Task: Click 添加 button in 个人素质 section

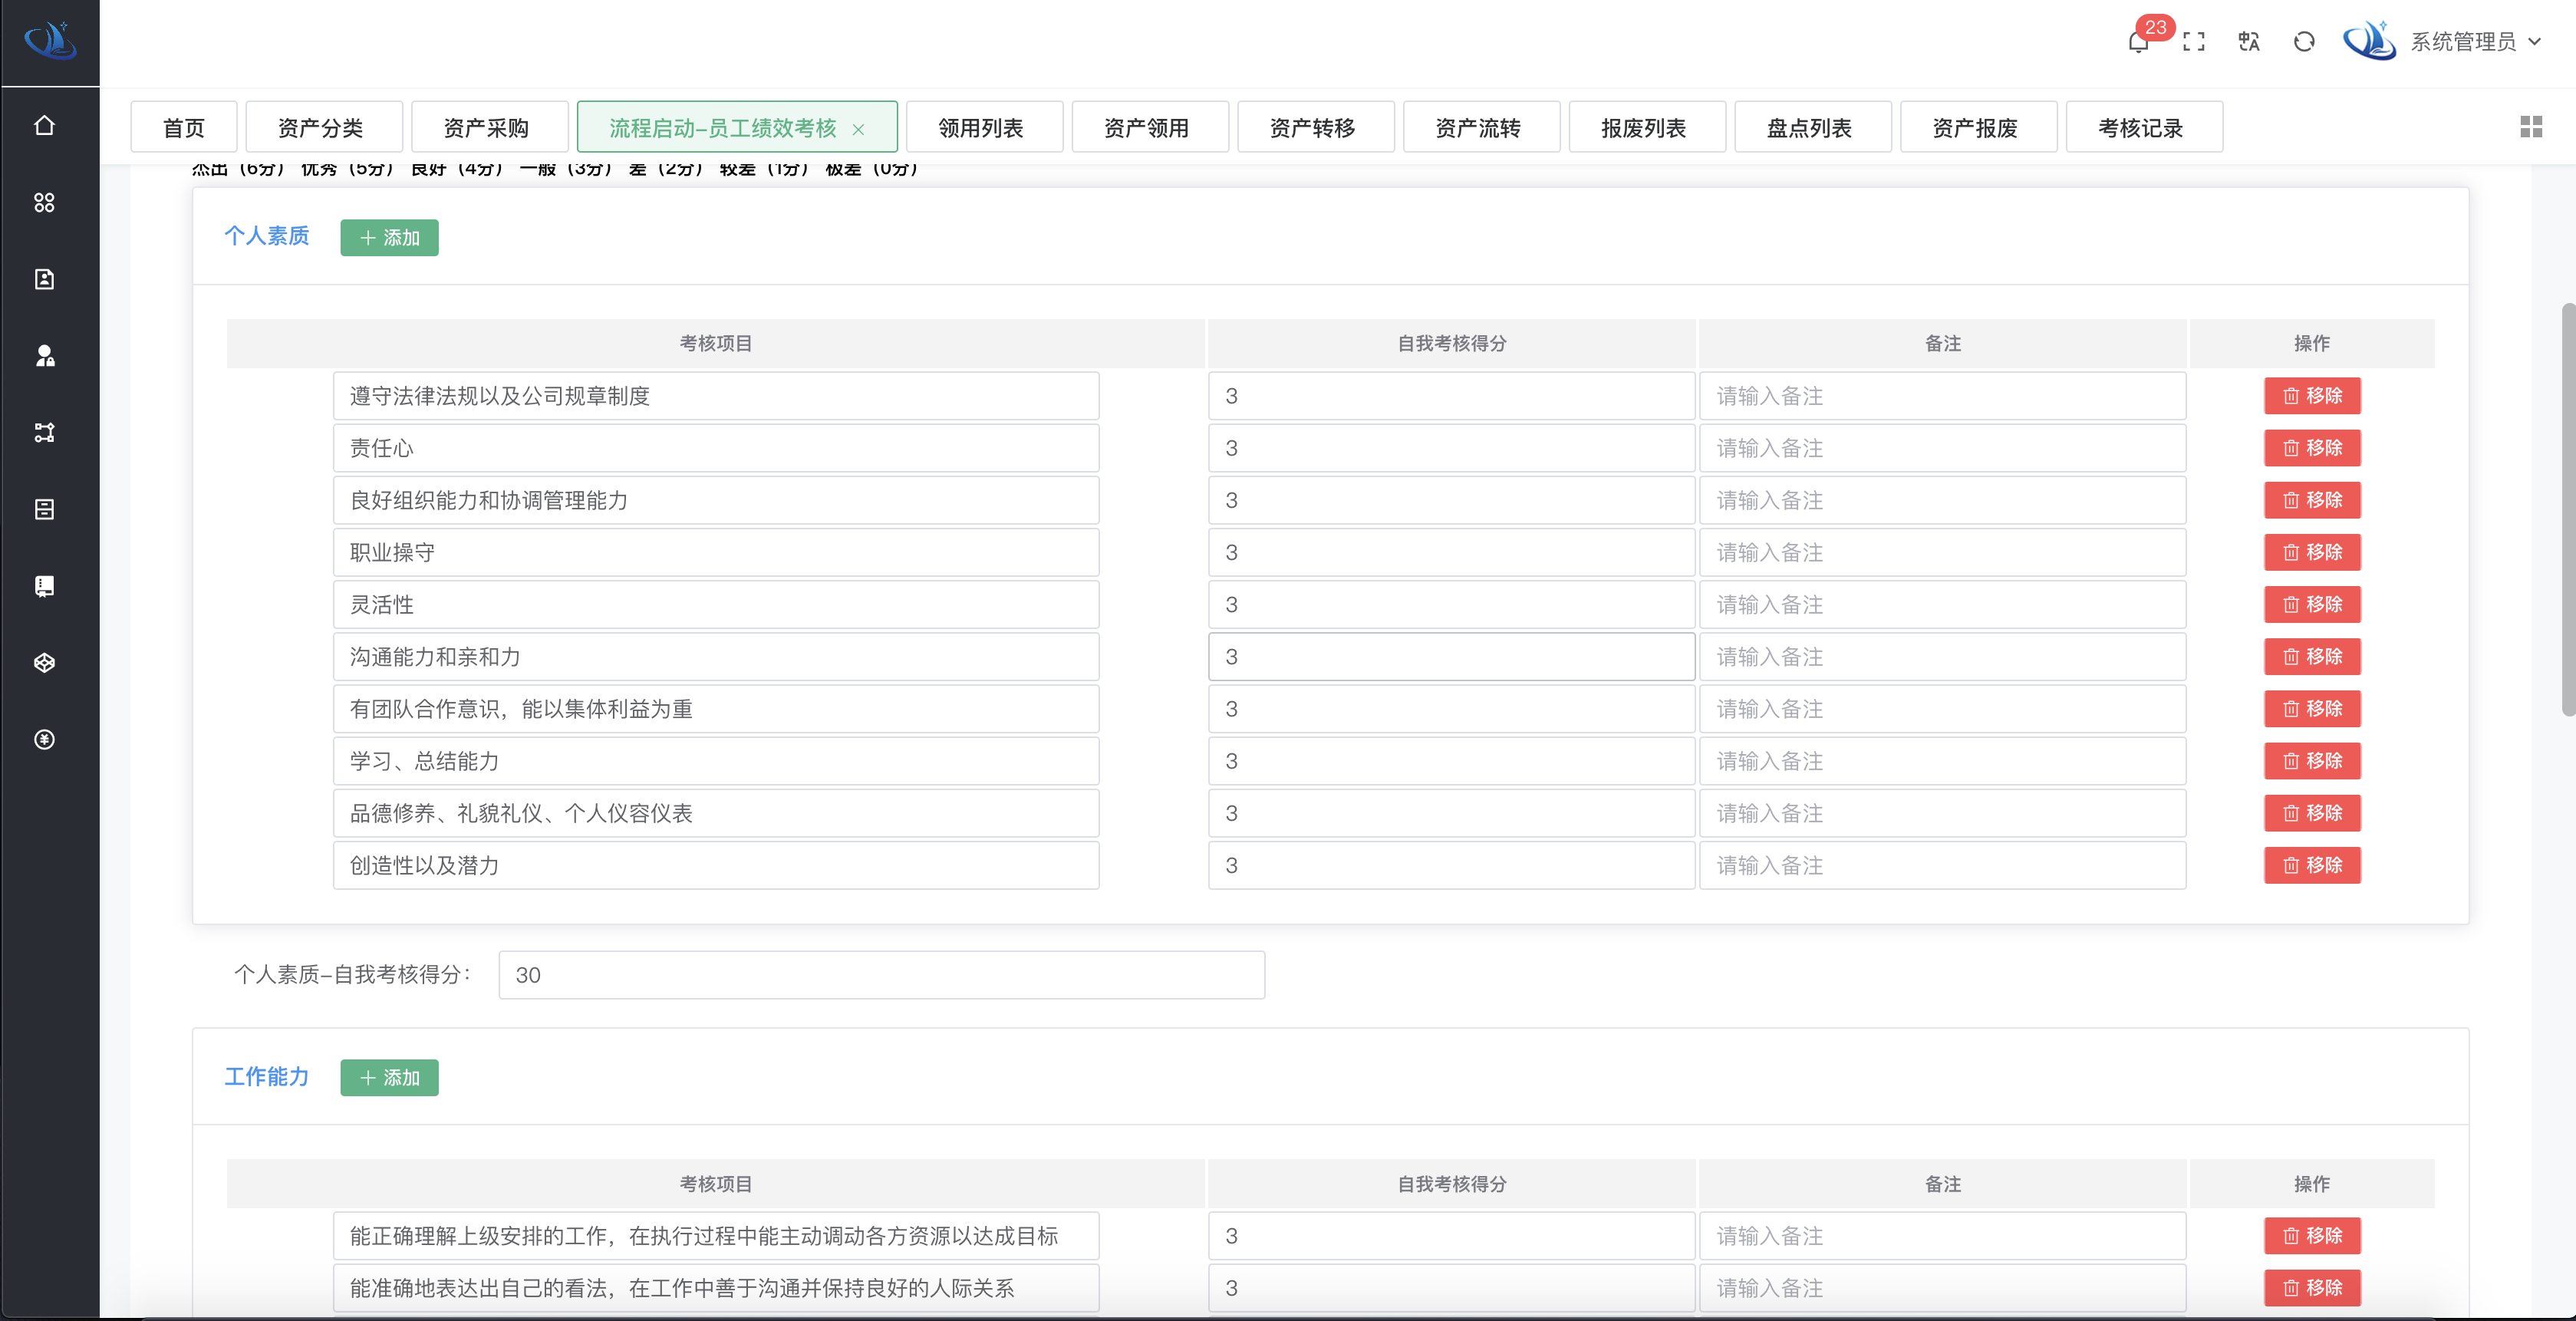Action: [389, 237]
